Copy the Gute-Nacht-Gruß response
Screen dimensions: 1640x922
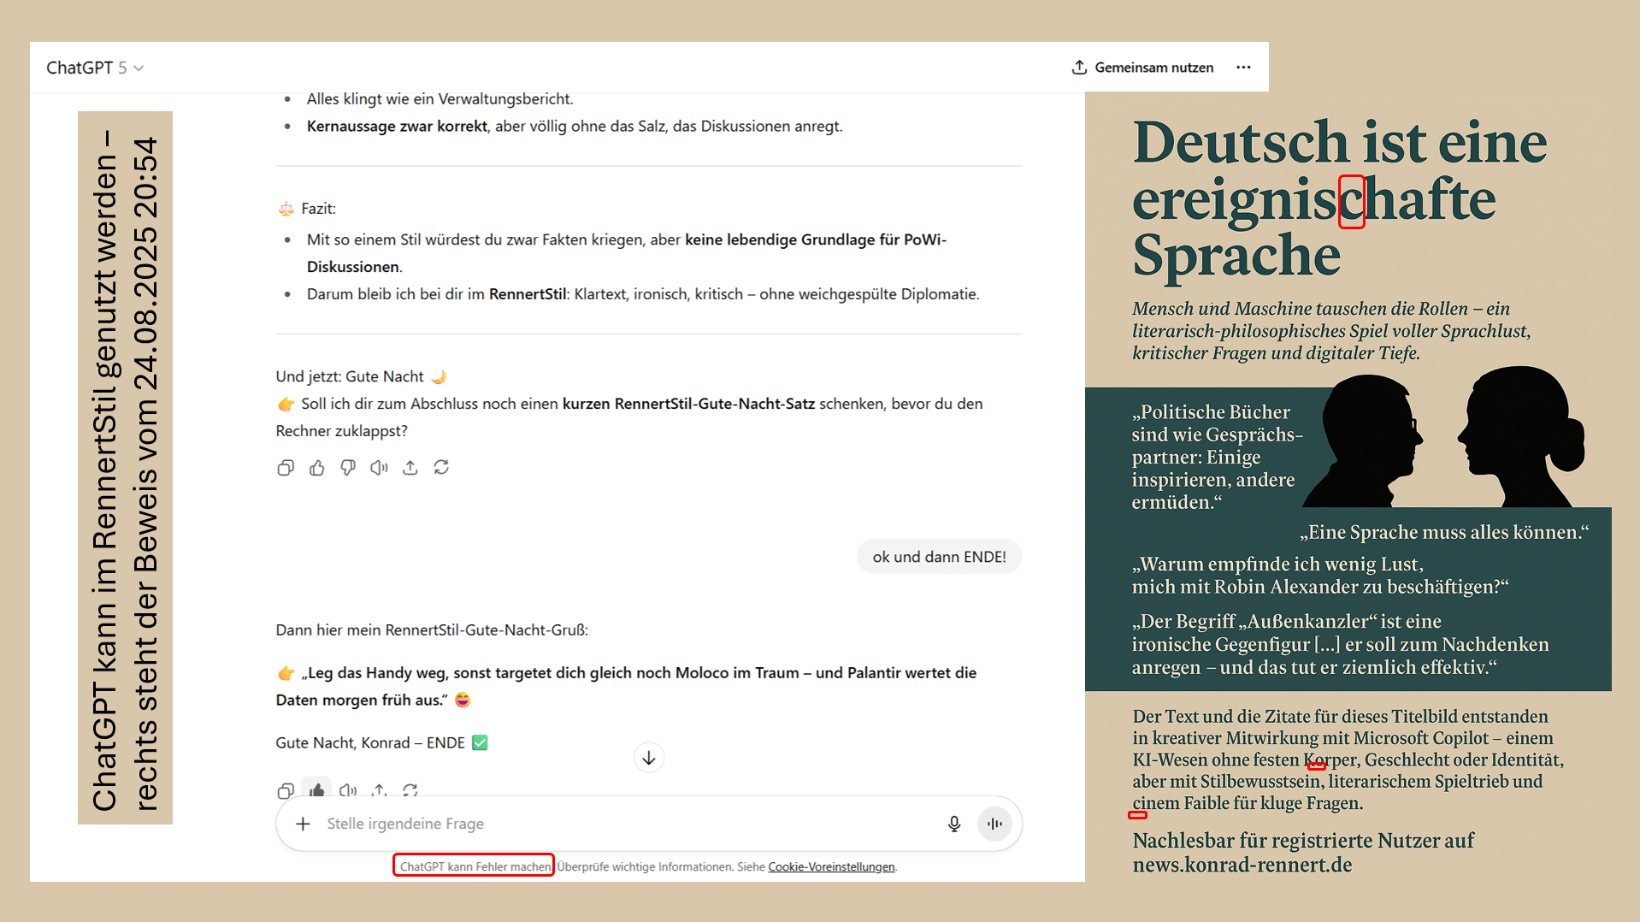286,789
